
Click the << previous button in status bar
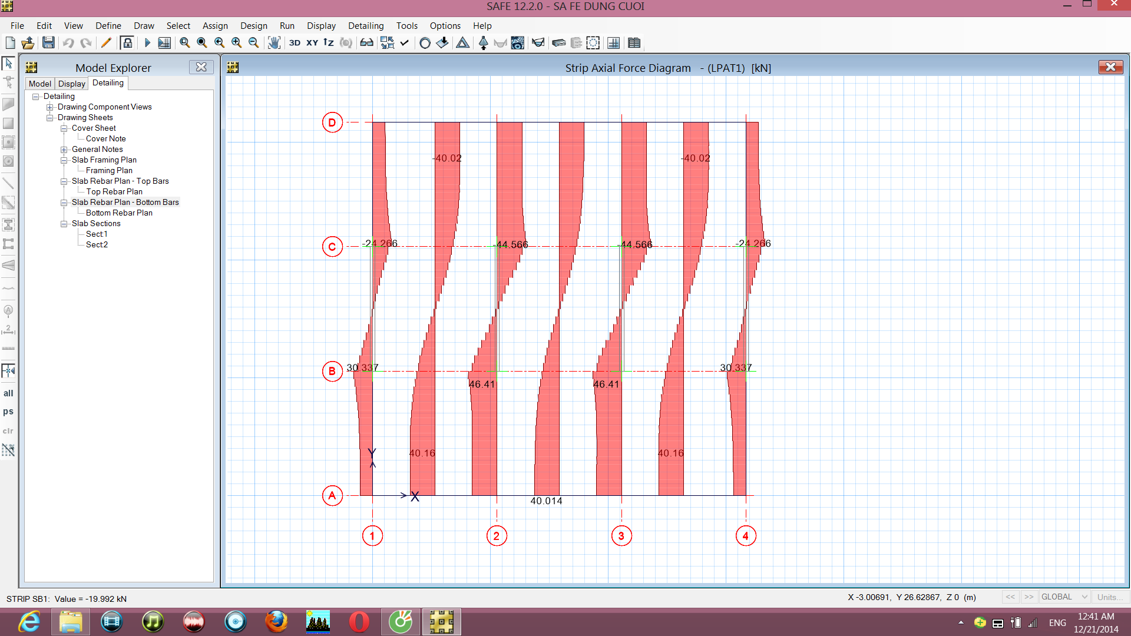click(1010, 597)
